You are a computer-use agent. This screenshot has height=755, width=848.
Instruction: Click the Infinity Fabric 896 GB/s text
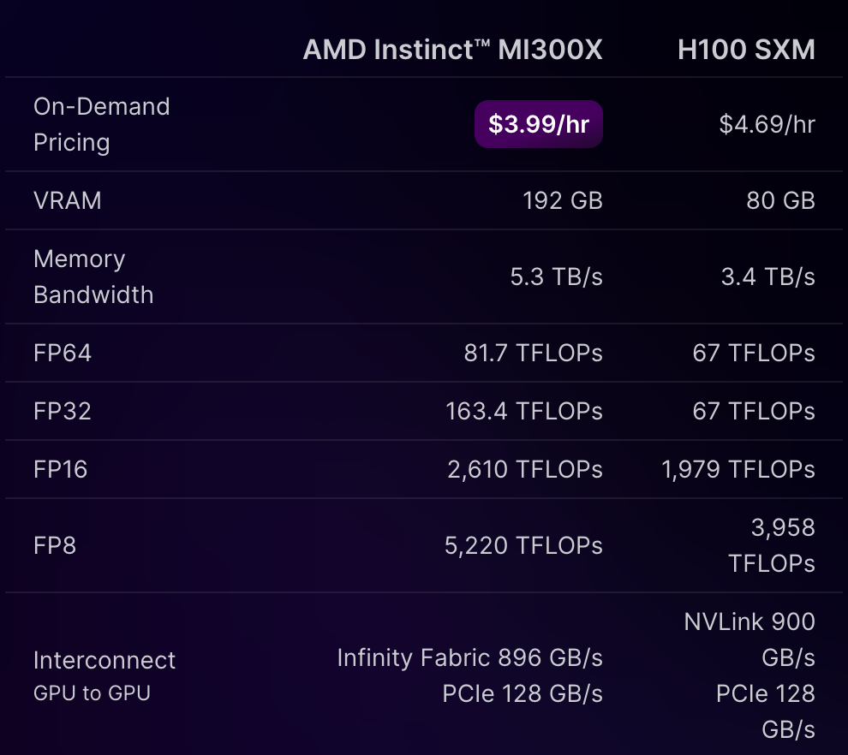coord(469,657)
